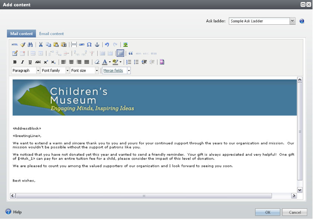This screenshot has width=313, height=220.
Task: Click the Paste clipboard icon
Action: (56, 45)
